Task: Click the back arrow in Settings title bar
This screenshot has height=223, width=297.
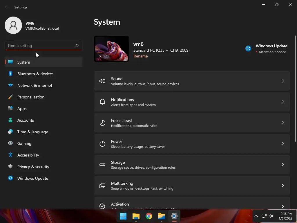Action: click(7, 7)
